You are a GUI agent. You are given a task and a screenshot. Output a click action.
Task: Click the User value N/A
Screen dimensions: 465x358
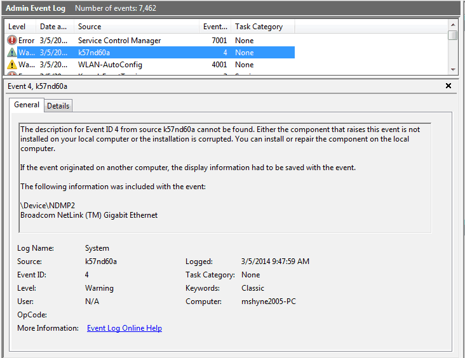[x=92, y=302]
